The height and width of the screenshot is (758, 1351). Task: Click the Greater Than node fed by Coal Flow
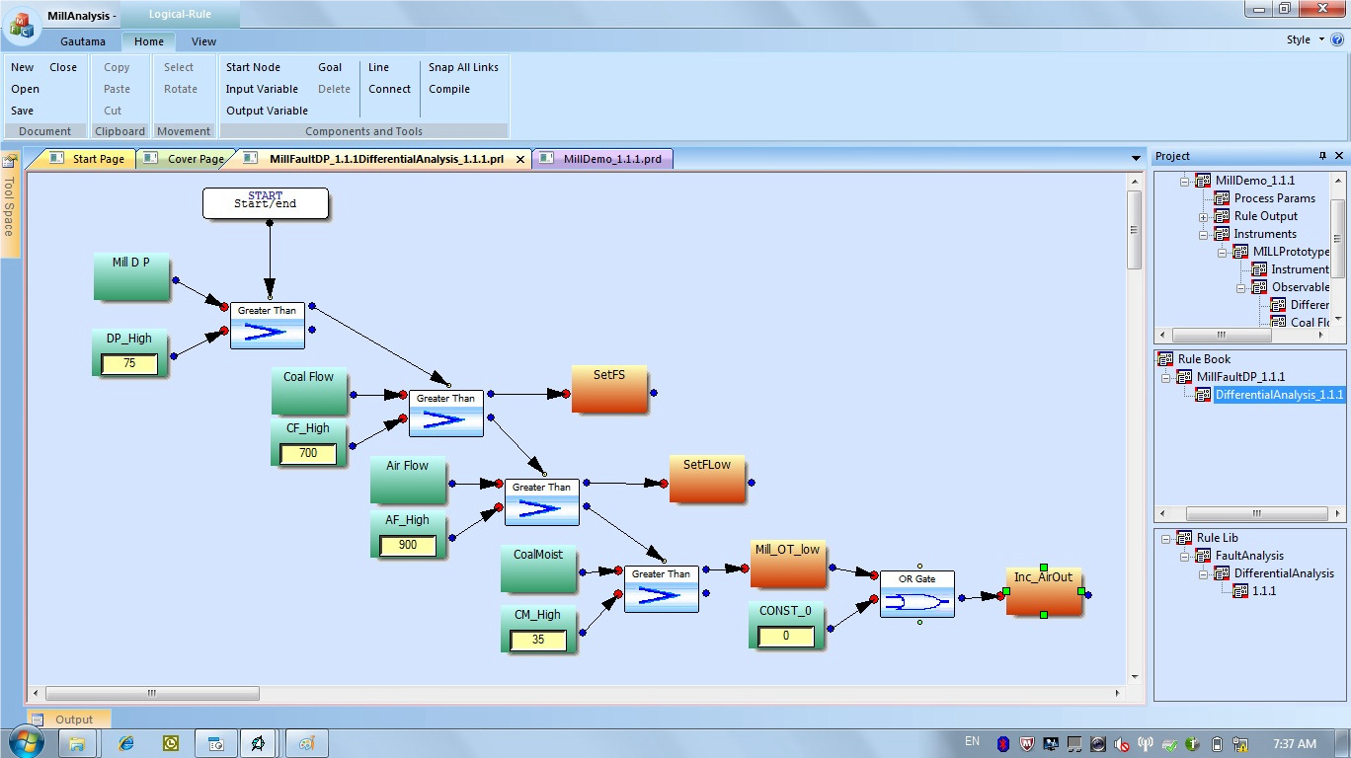tap(446, 413)
